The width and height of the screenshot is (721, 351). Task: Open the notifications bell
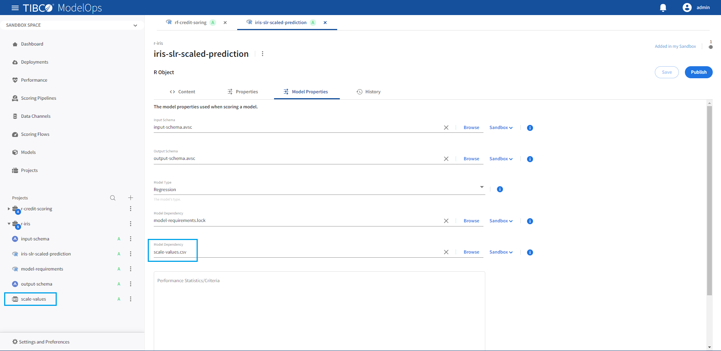663,8
